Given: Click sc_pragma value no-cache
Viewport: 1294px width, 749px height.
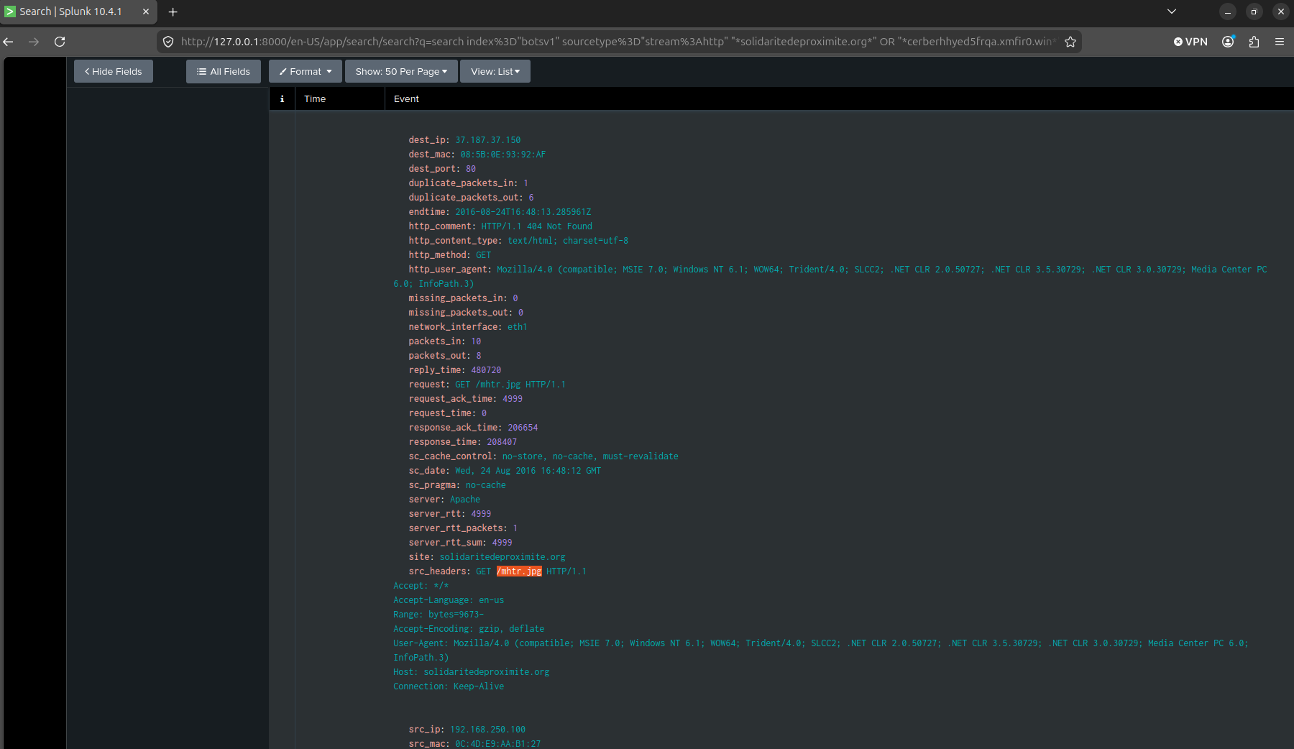Looking at the screenshot, I should click(485, 485).
